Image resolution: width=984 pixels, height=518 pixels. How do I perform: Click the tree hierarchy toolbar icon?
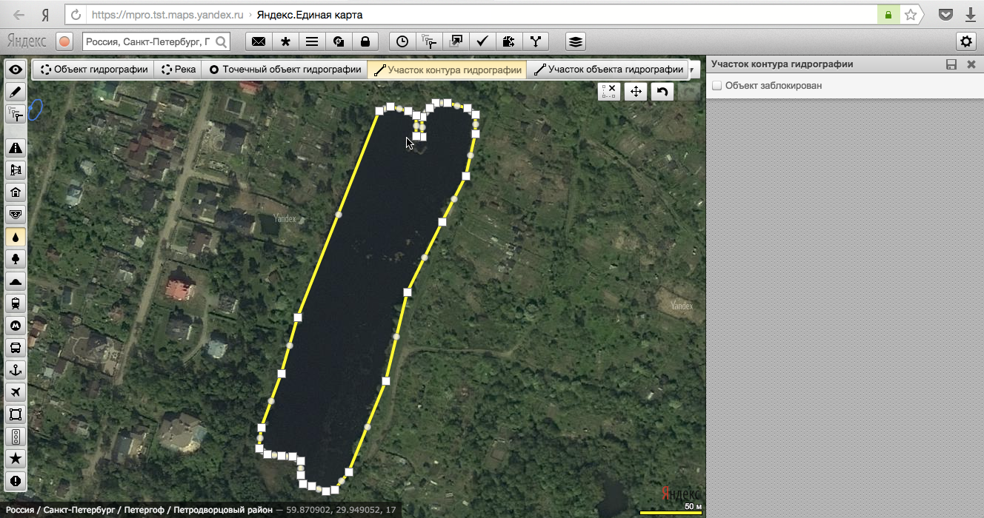(429, 41)
